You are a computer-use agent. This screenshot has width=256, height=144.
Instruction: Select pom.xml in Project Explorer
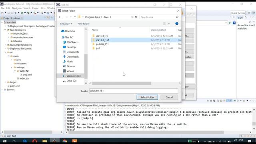point(13,86)
